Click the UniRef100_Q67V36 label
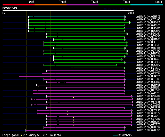 pos(148,102)
